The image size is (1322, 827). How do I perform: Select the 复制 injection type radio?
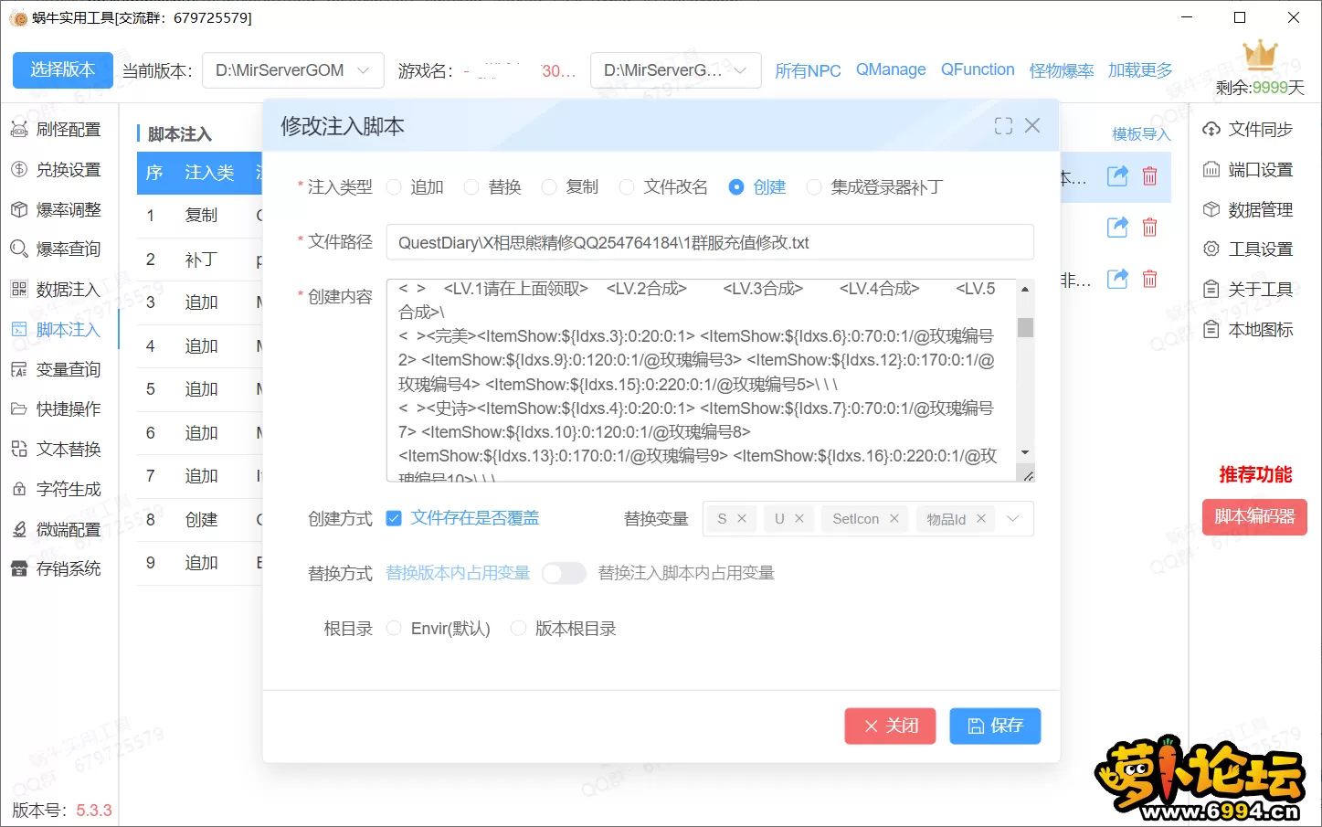pos(549,187)
